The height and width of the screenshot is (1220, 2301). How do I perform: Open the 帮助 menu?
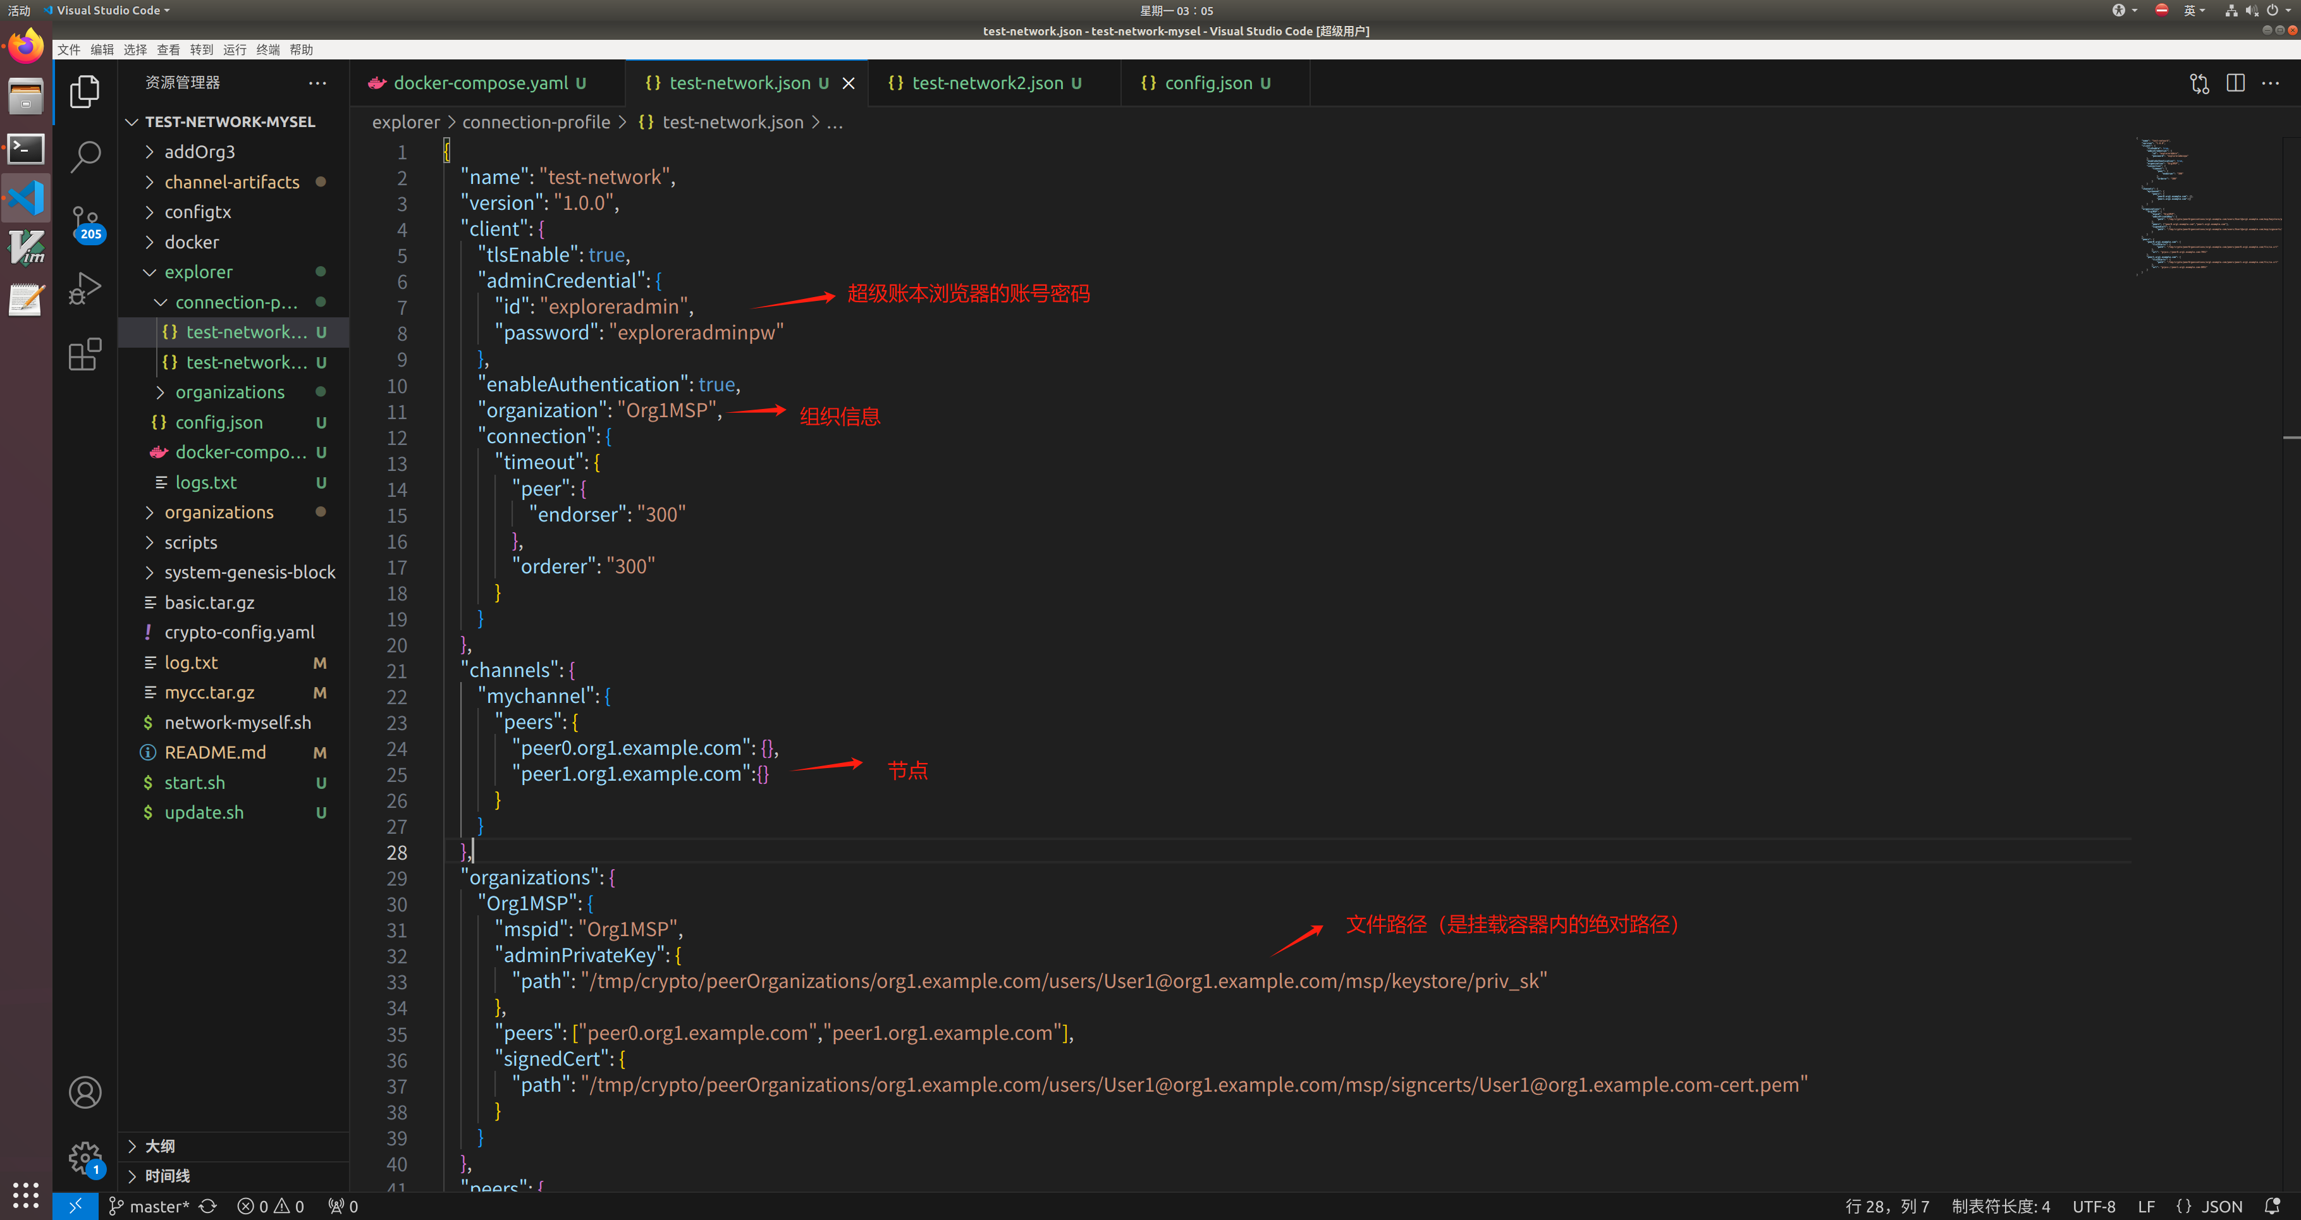coord(301,50)
